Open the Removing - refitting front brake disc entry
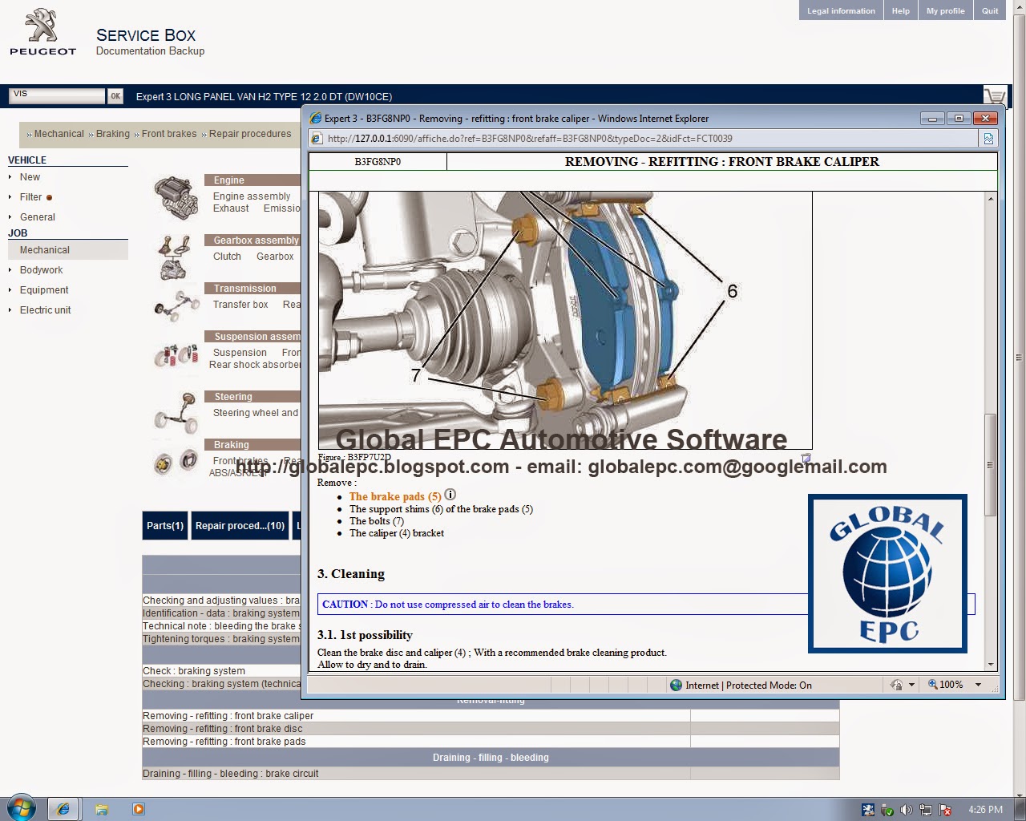The height and width of the screenshot is (821, 1026). point(222,728)
